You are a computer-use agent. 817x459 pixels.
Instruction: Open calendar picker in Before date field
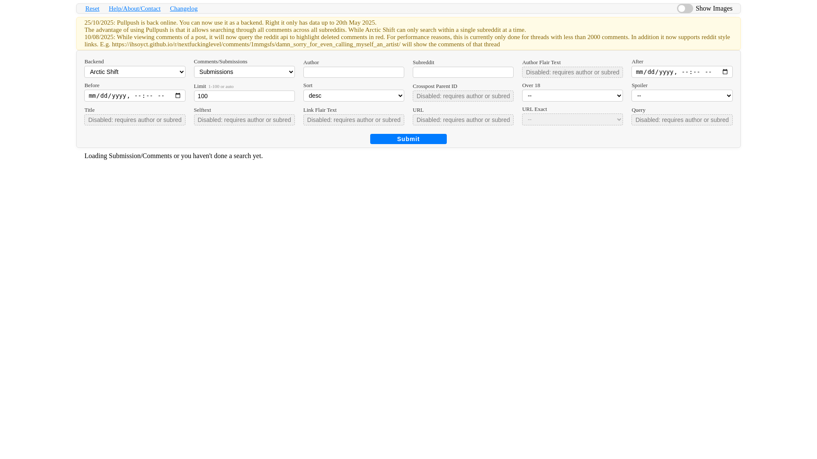point(178,96)
